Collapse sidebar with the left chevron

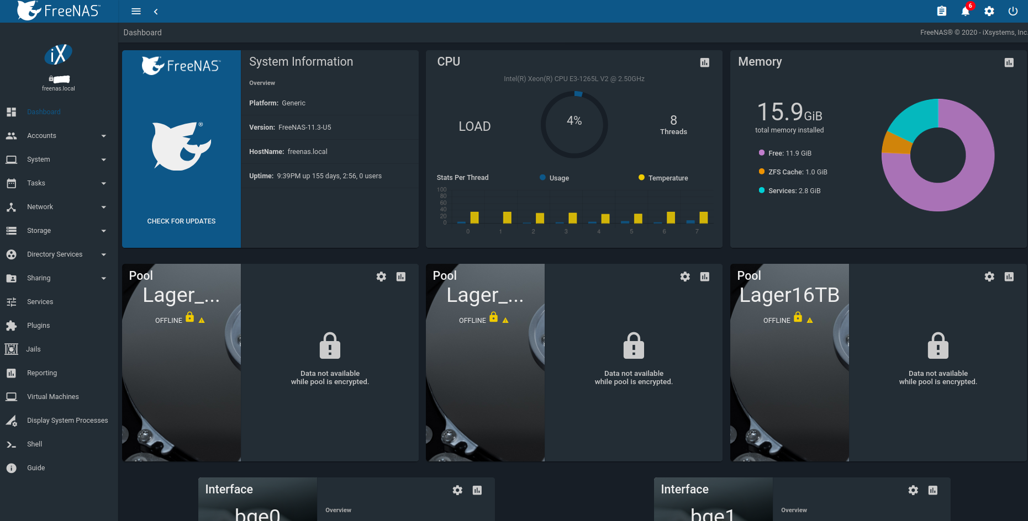156,12
